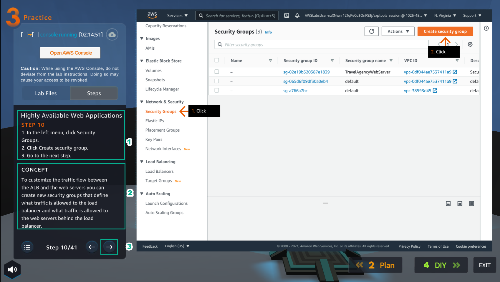Select Security Groups in left menu
The height and width of the screenshot is (282, 500).
pyautogui.click(x=161, y=111)
